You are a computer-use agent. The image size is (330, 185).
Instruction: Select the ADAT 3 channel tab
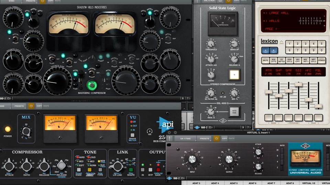tap(196, 183)
